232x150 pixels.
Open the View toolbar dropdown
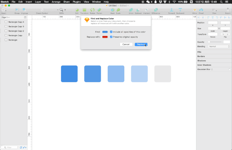(x=214, y=10)
